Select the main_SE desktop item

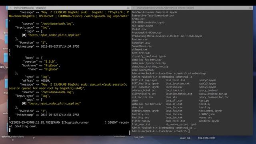click(185, 138)
